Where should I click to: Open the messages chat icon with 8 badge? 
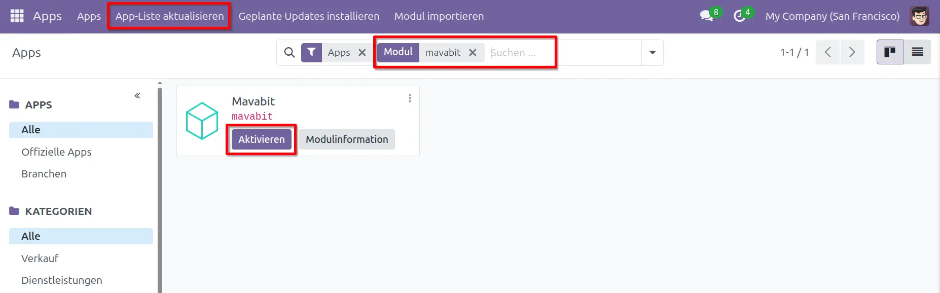tap(707, 16)
